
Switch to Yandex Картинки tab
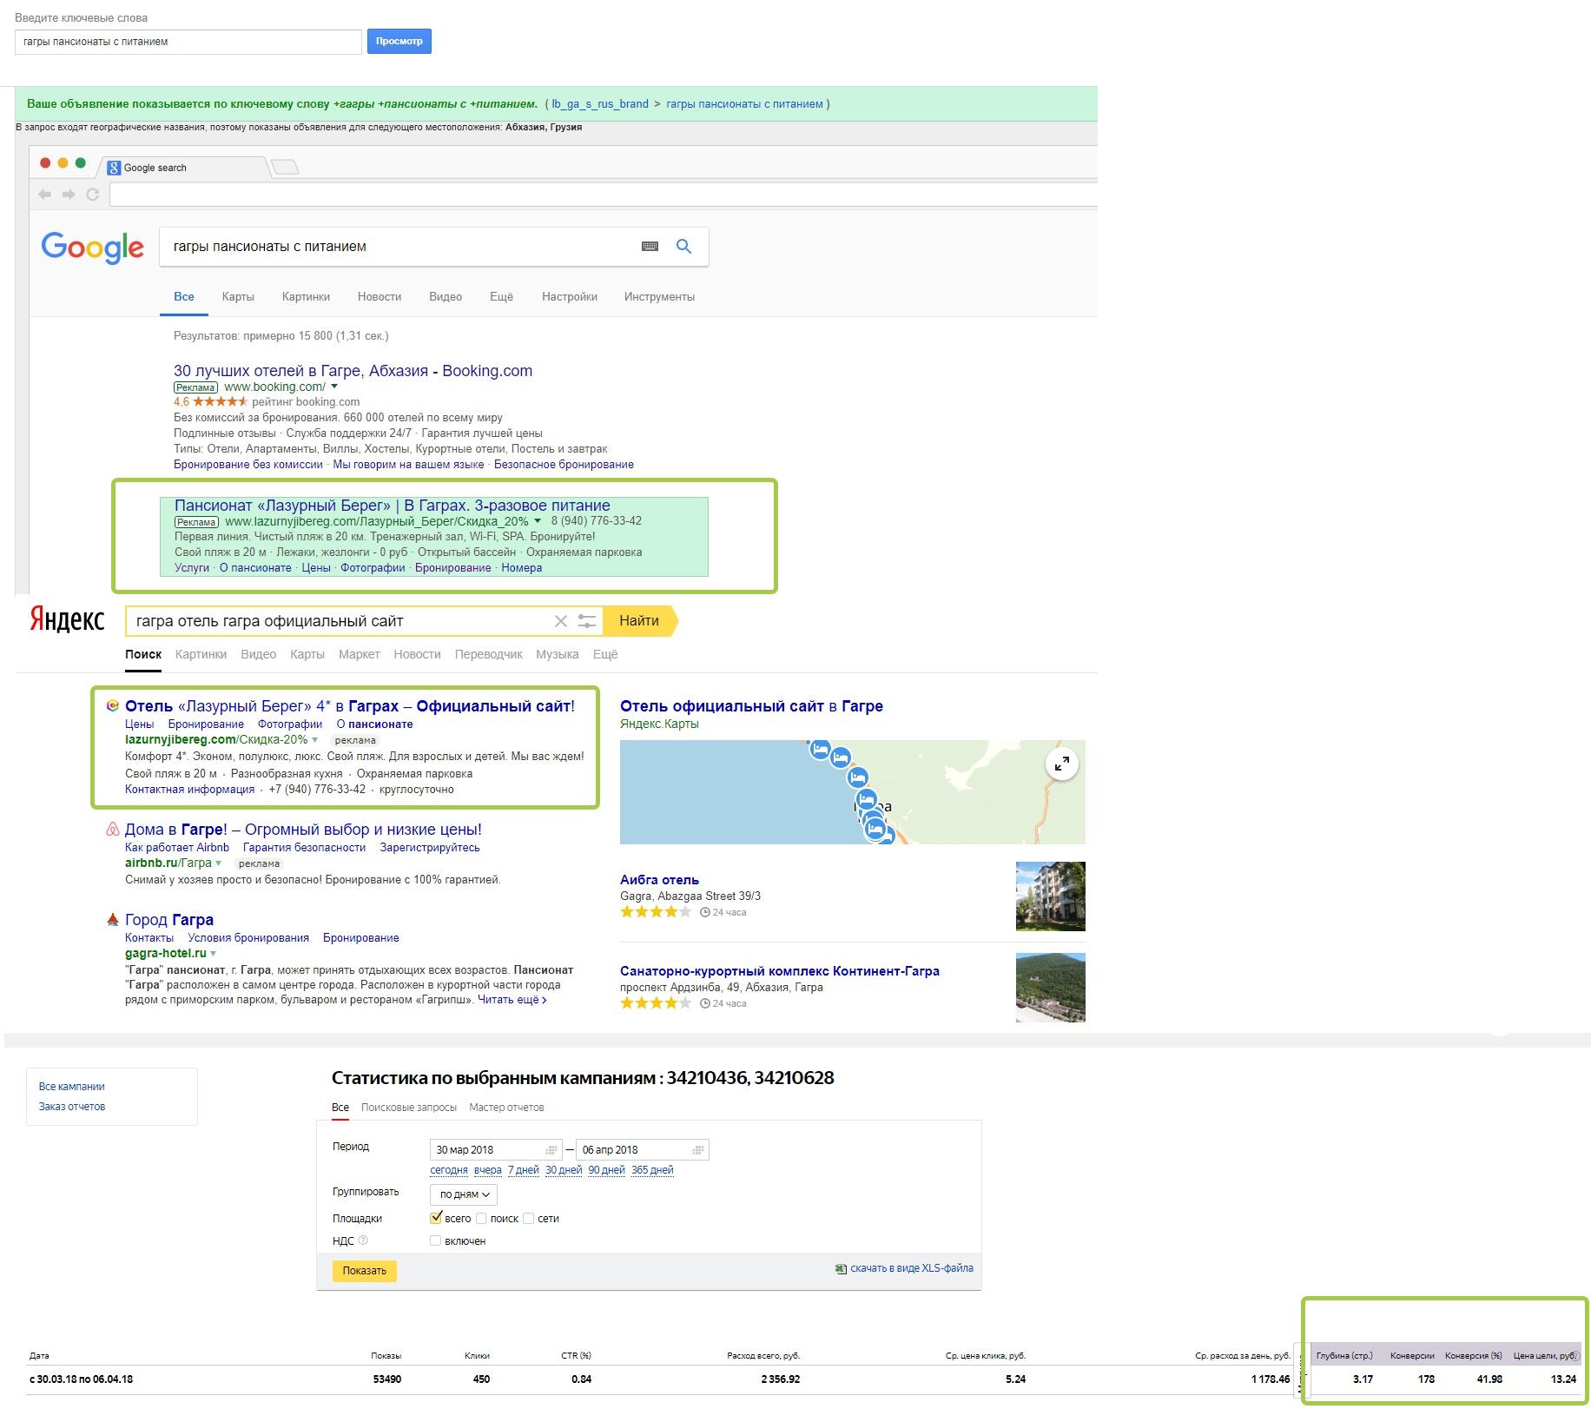coord(201,655)
